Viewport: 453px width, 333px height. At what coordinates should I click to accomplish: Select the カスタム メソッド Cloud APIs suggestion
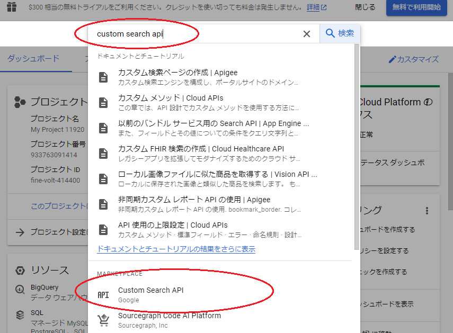pyautogui.click(x=159, y=102)
